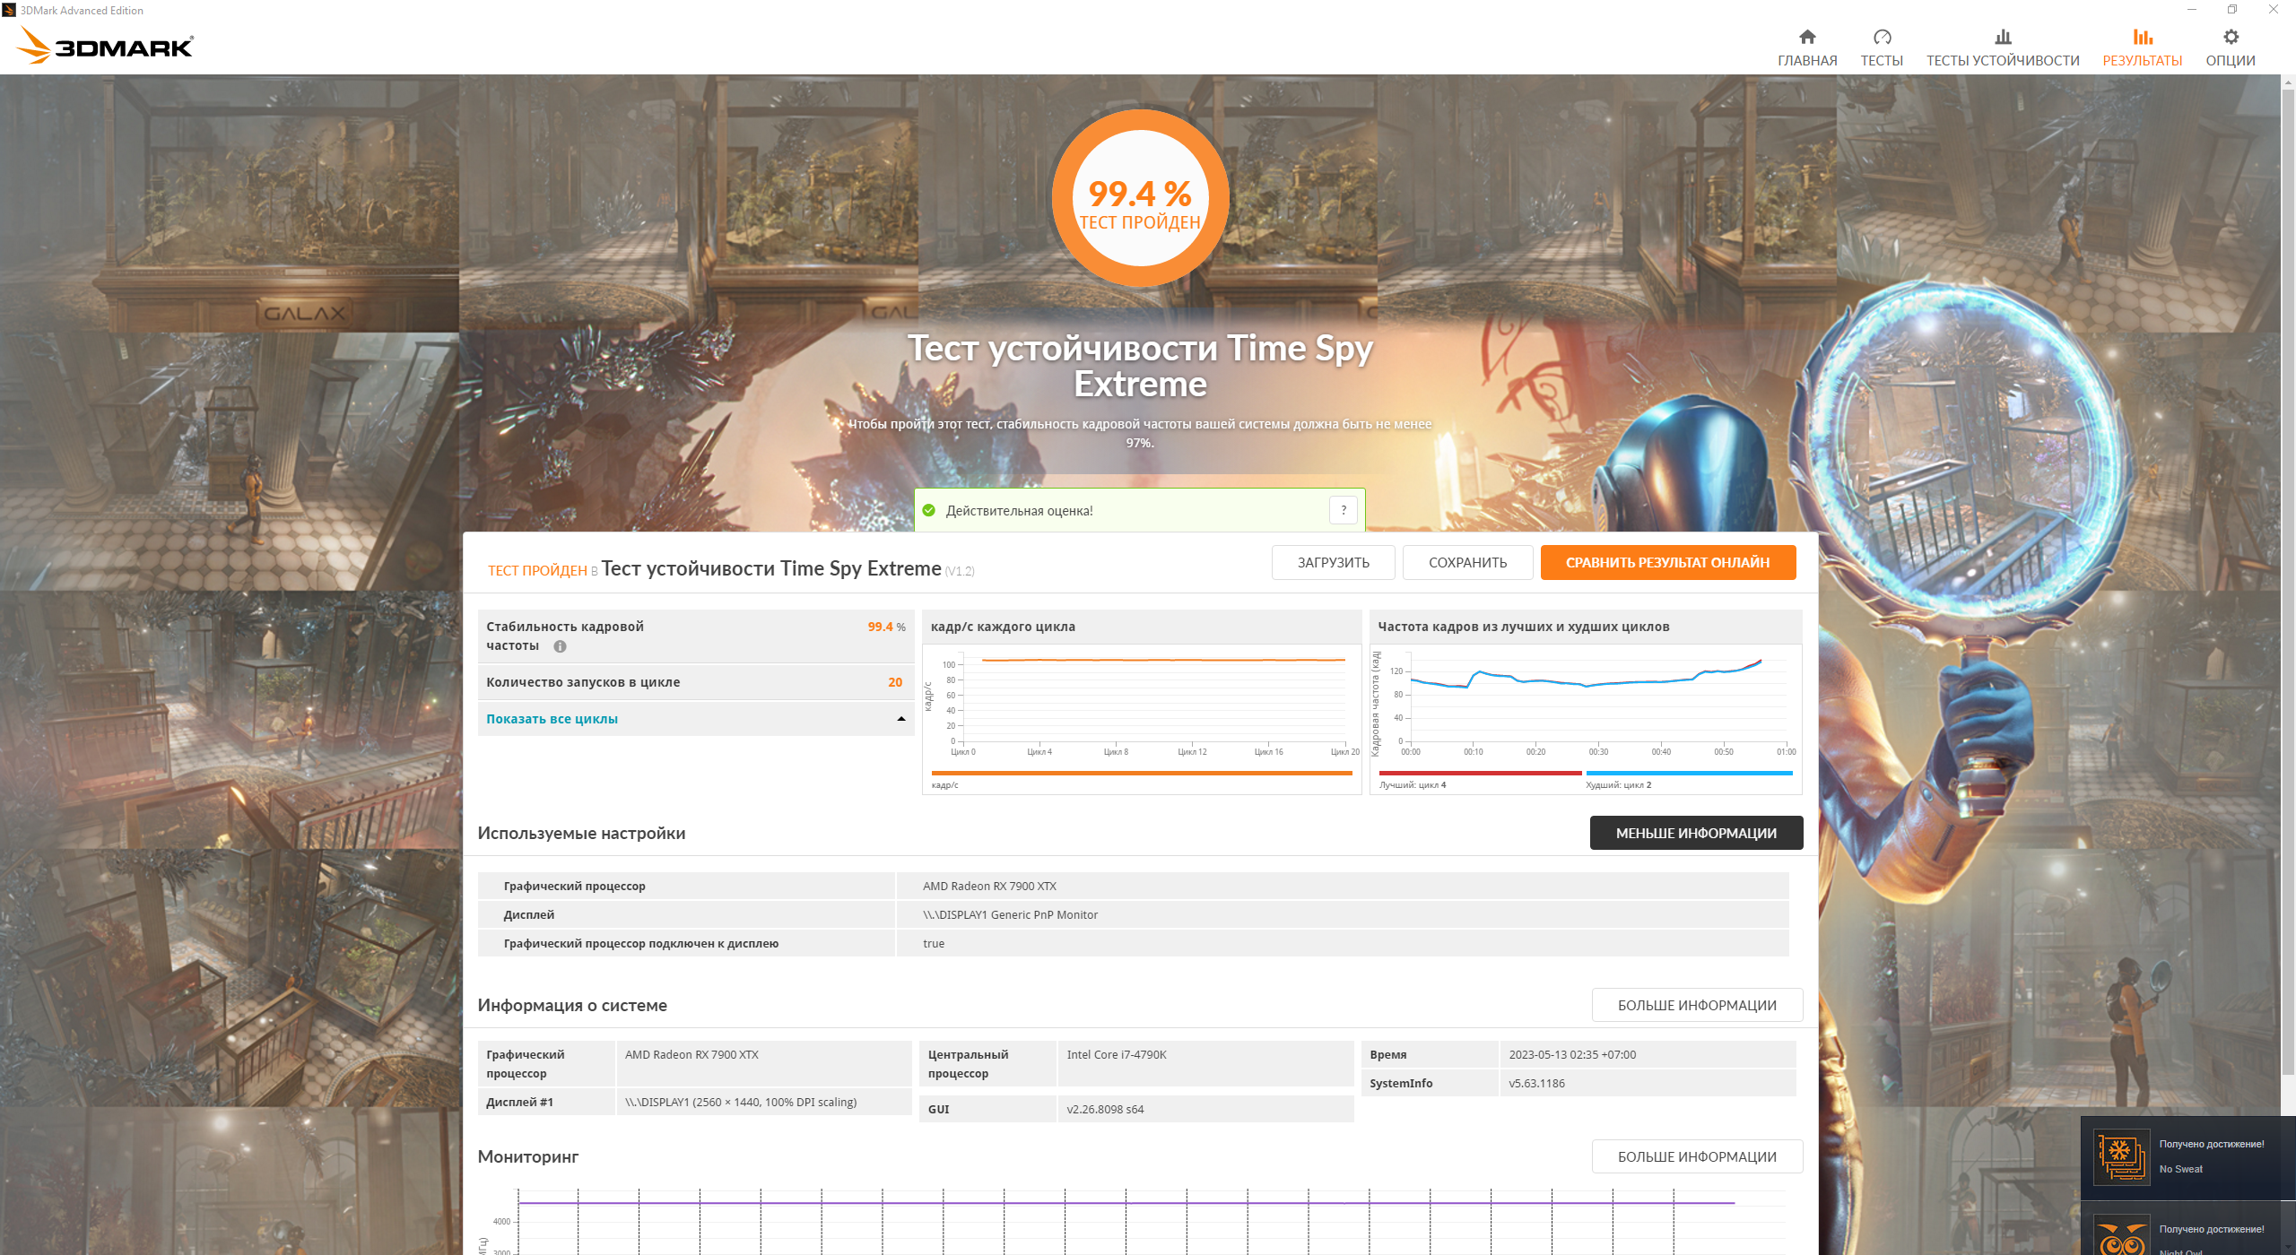Screen dimensions: 2296x1255
Task: Open ОПЦИИ gear icon
Action: point(2230,37)
